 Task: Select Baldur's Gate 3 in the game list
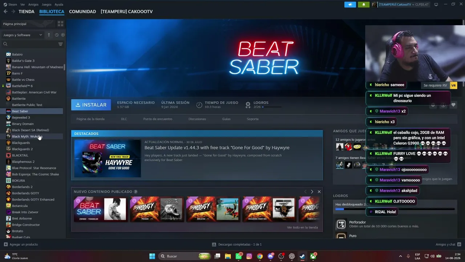pos(23,61)
